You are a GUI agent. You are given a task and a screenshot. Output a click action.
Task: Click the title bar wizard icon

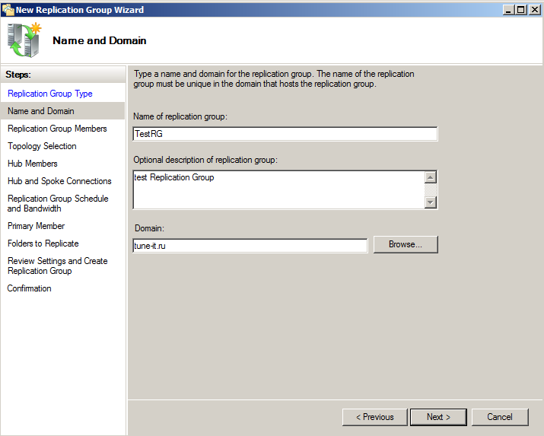click(8, 10)
